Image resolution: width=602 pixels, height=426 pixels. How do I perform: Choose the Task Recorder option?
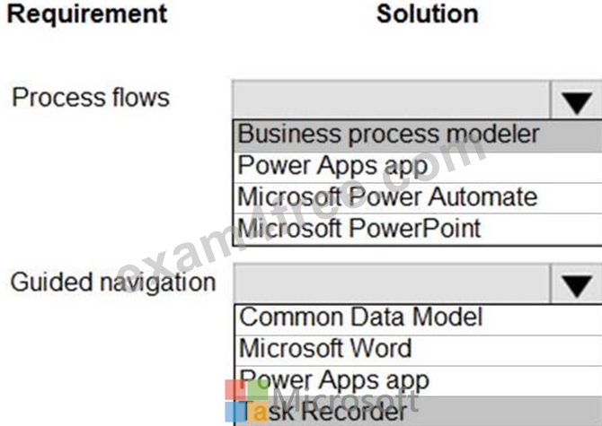[418, 412]
